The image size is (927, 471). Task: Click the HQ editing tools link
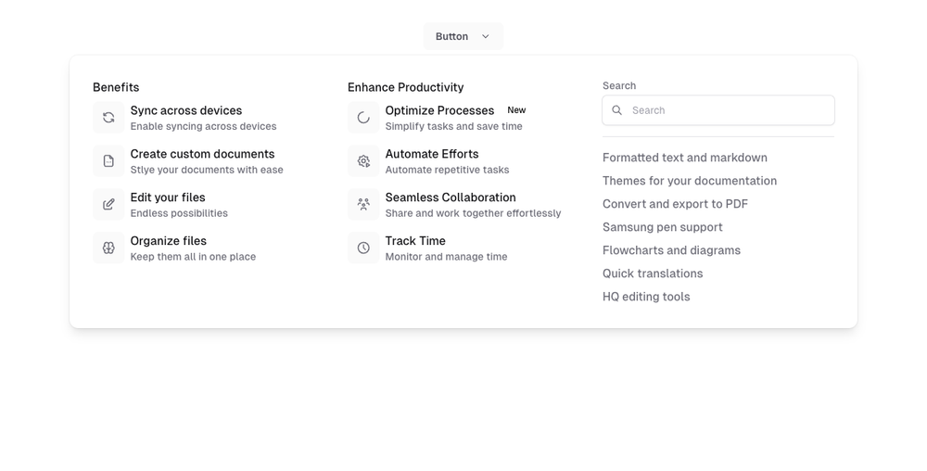[646, 297]
